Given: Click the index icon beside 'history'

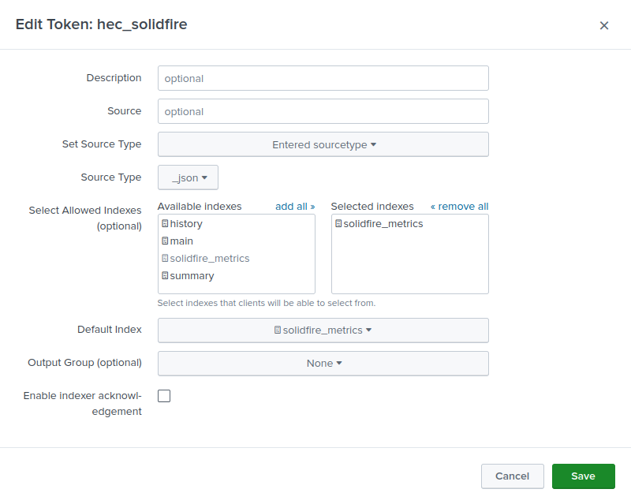Looking at the screenshot, I should click(x=165, y=223).
